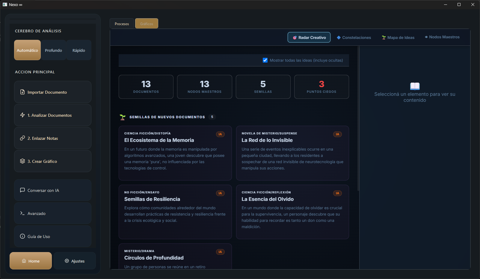Click the house icon on the Home button
Image resolution: width=480 pixels, height=279 pixels.
click(x=24, y=261)
